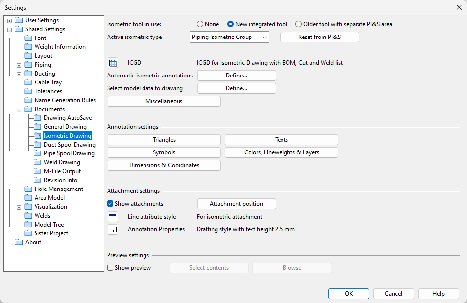Select the None isometric tool option
The image size is (467, 303).
200,24
